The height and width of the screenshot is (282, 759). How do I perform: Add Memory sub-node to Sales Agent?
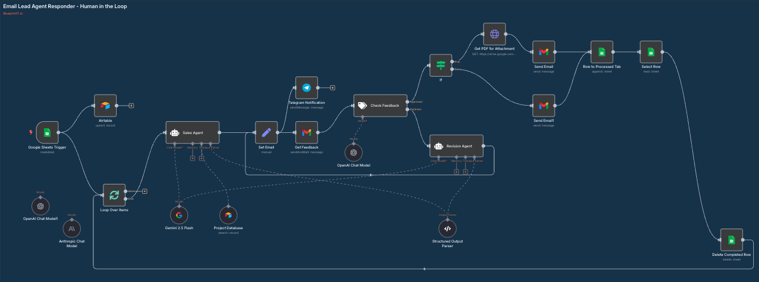click(x=193, y=158)
